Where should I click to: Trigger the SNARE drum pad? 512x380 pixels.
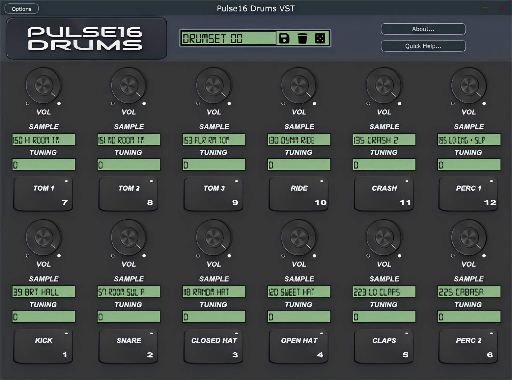point(128,346)
